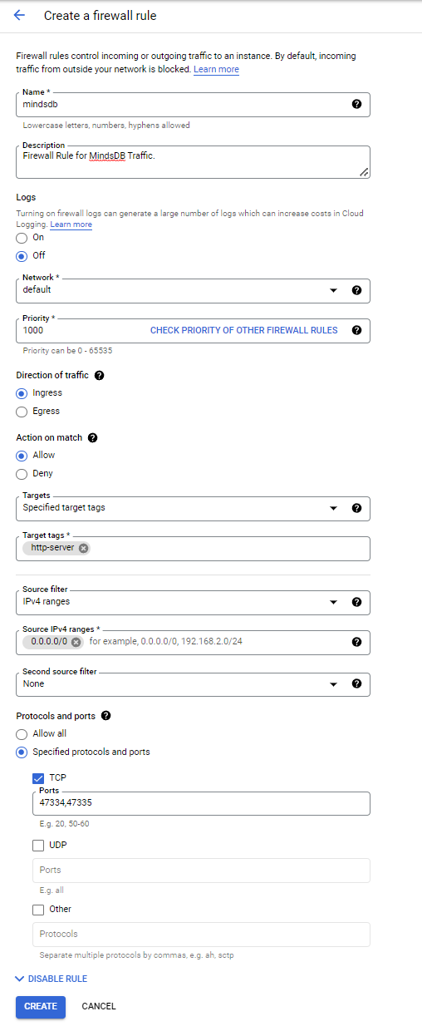
Task: Enable the UDP checkbox
Action: pyautogui.click(x=38, y=846)
